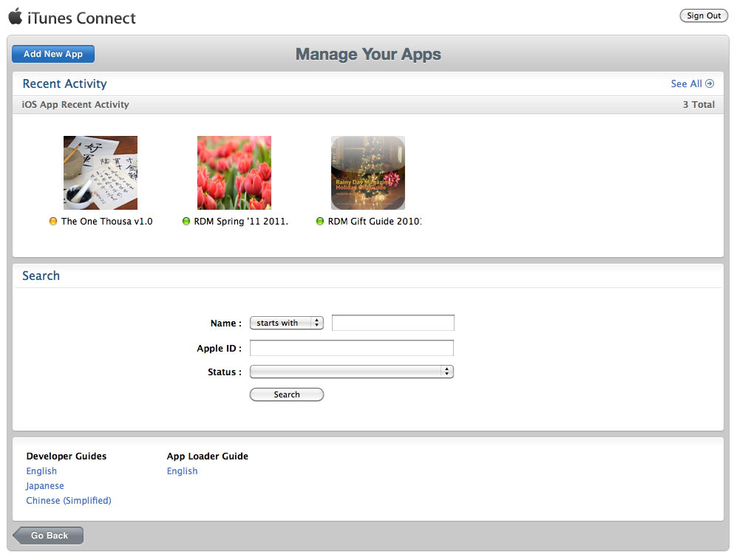Image resolution: width=734 pixels, height=554 pixels.
Task: Click the green status dot for RDM Spring '11
Action: click(x=186, y=222)
